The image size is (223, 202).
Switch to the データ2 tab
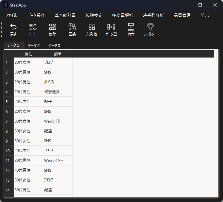[34, 45]
